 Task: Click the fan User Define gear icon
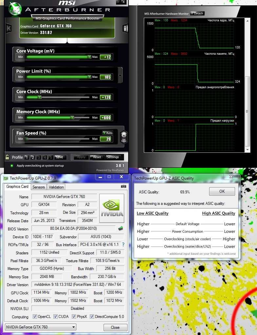coord(124,137)
